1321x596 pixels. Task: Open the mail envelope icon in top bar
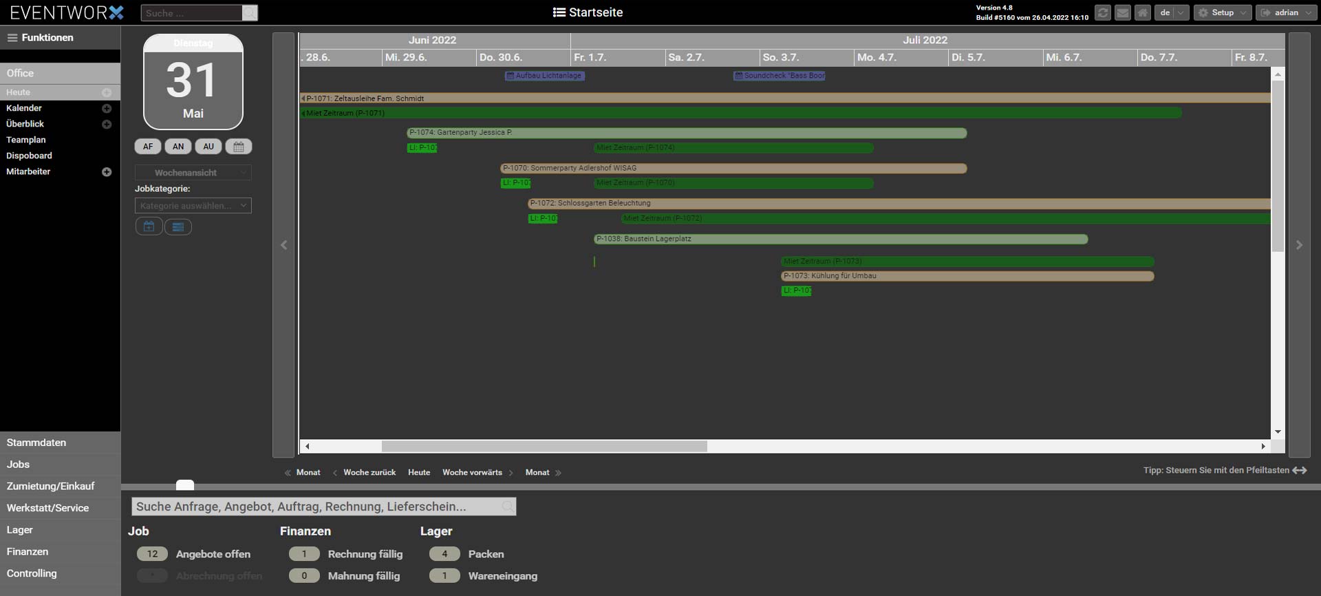click(x=1123, y=13)
